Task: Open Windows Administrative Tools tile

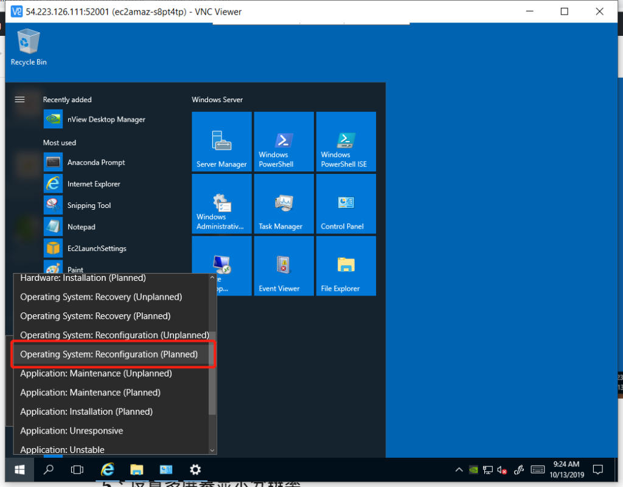Action: click(221, 204)
